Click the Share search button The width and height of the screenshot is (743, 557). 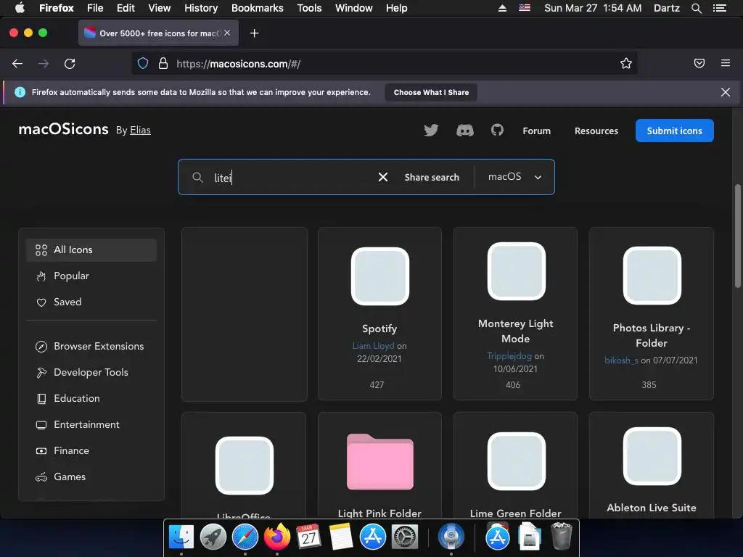click(432, 177)
